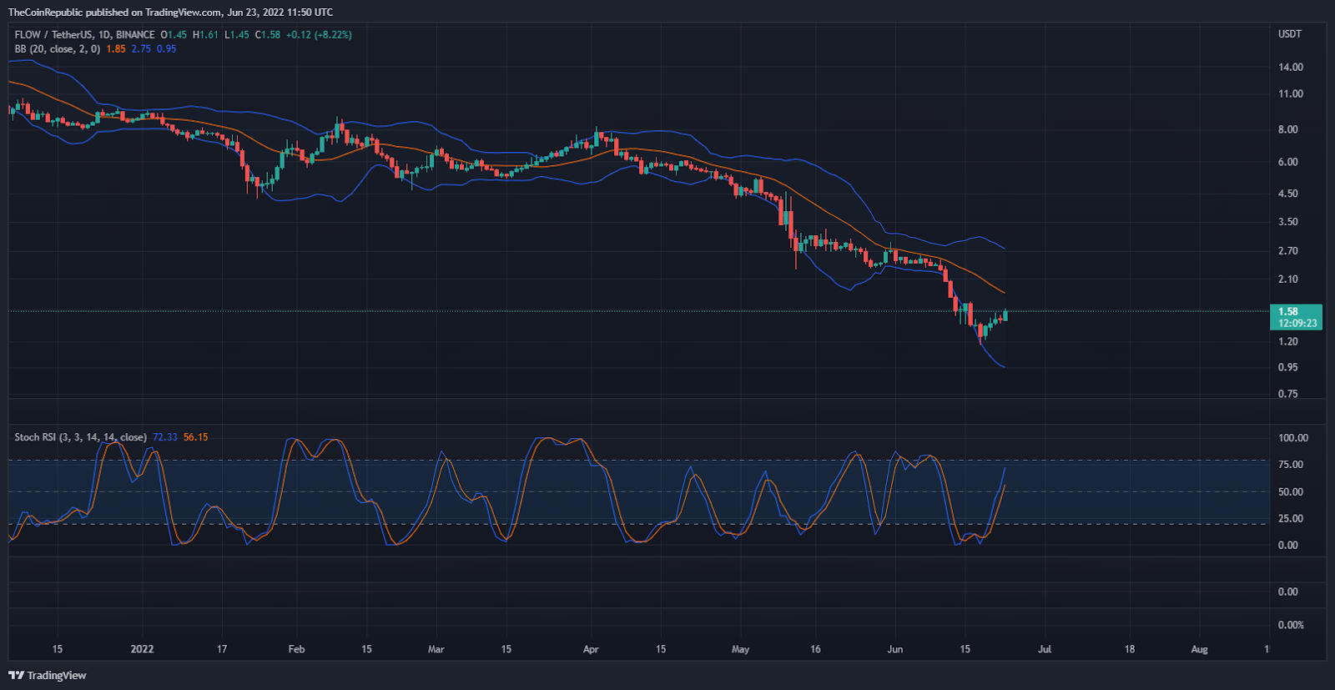Click the latest green candle near 1.58
This screenshot has height=690, width=1335.
[x=1005, y=315]
